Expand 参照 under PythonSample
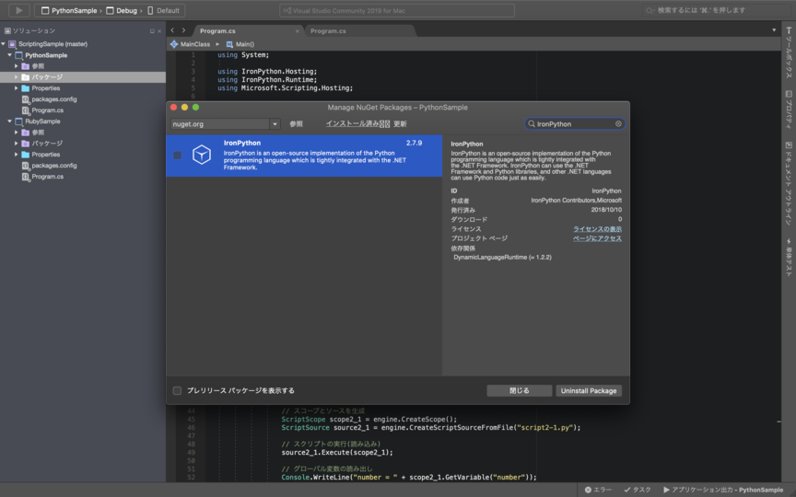 point(17,66)
